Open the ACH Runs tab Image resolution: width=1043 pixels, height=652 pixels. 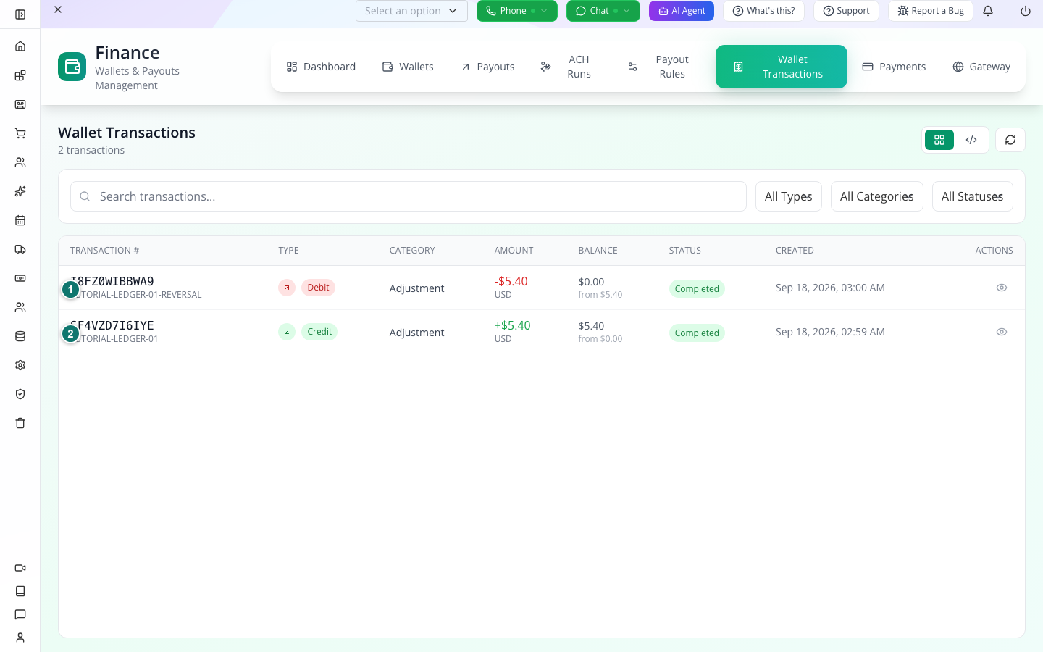click(x=570, y=67)
